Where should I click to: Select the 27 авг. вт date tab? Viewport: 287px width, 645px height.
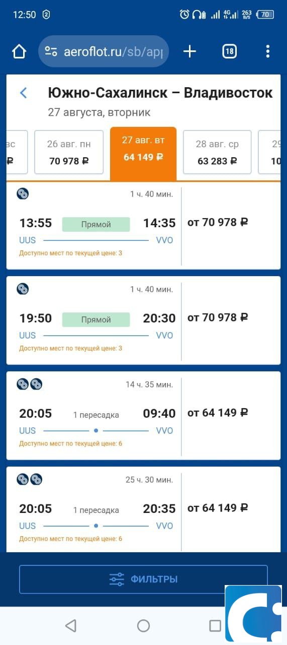click(x=143, y=153)
